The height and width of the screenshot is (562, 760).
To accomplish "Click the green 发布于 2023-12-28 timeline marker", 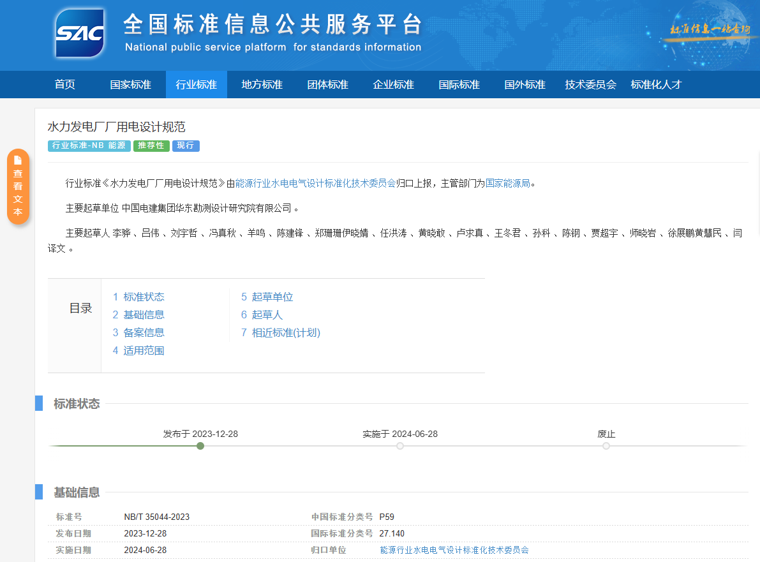I will [x=200, y=446].
